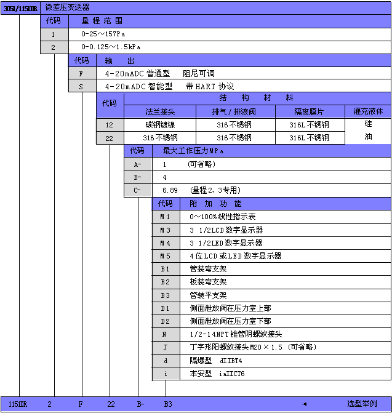The width and height of the screenshot is (392, 413).
Task: Select 3 1/2LED数字显示器 row
Action: click(x=286, y=243)
